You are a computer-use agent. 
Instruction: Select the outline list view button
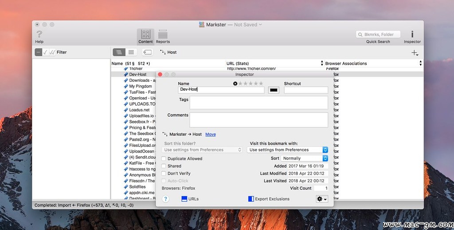[x=119, y=52]
